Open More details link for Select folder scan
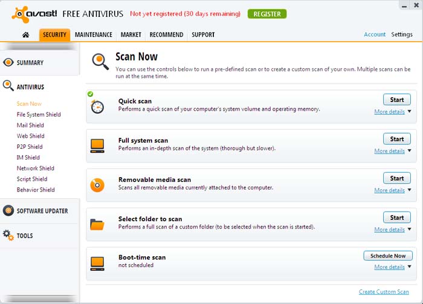Screen dimensions: 423x304 click(x=389, y=230)
